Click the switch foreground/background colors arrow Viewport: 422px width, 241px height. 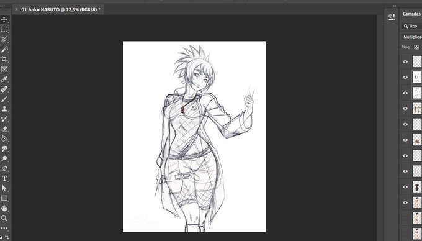(7, 237)
